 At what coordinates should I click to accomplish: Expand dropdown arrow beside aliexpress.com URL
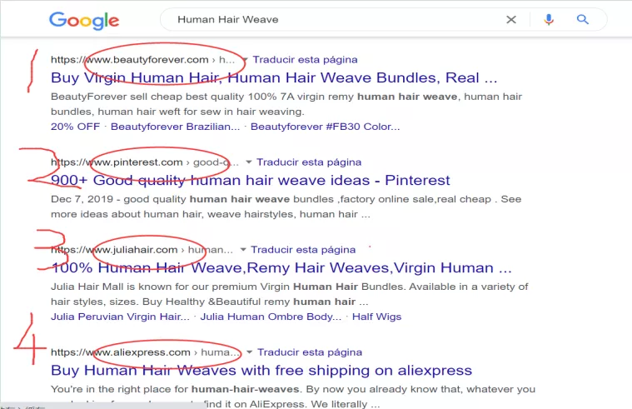pyautogui.click(x=250, y=352)
